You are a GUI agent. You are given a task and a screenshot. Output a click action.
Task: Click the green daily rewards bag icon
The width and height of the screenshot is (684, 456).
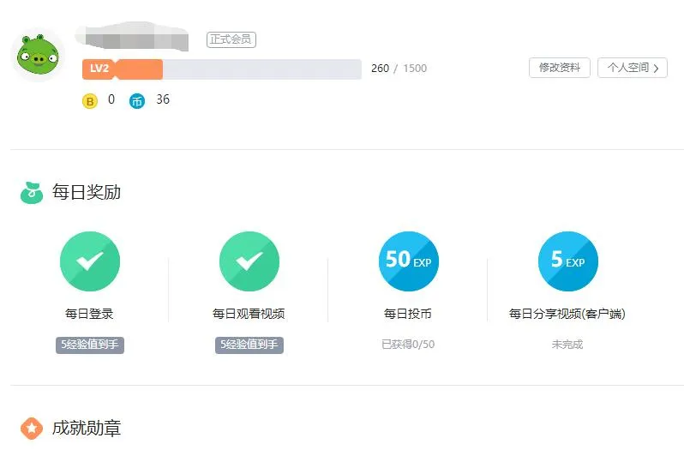32,193
